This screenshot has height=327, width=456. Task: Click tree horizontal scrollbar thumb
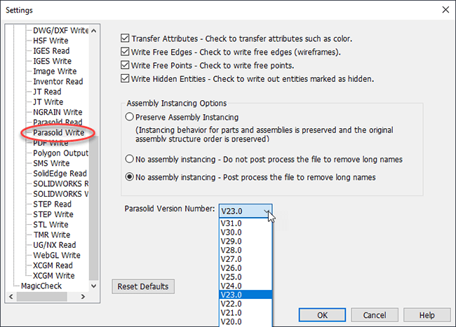42,296
